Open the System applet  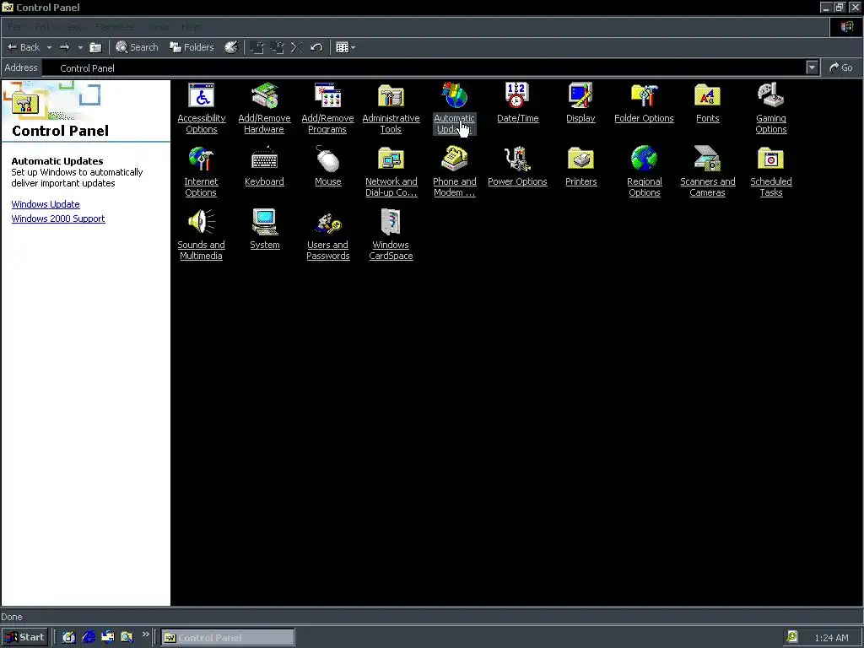(x=264, y=229)
